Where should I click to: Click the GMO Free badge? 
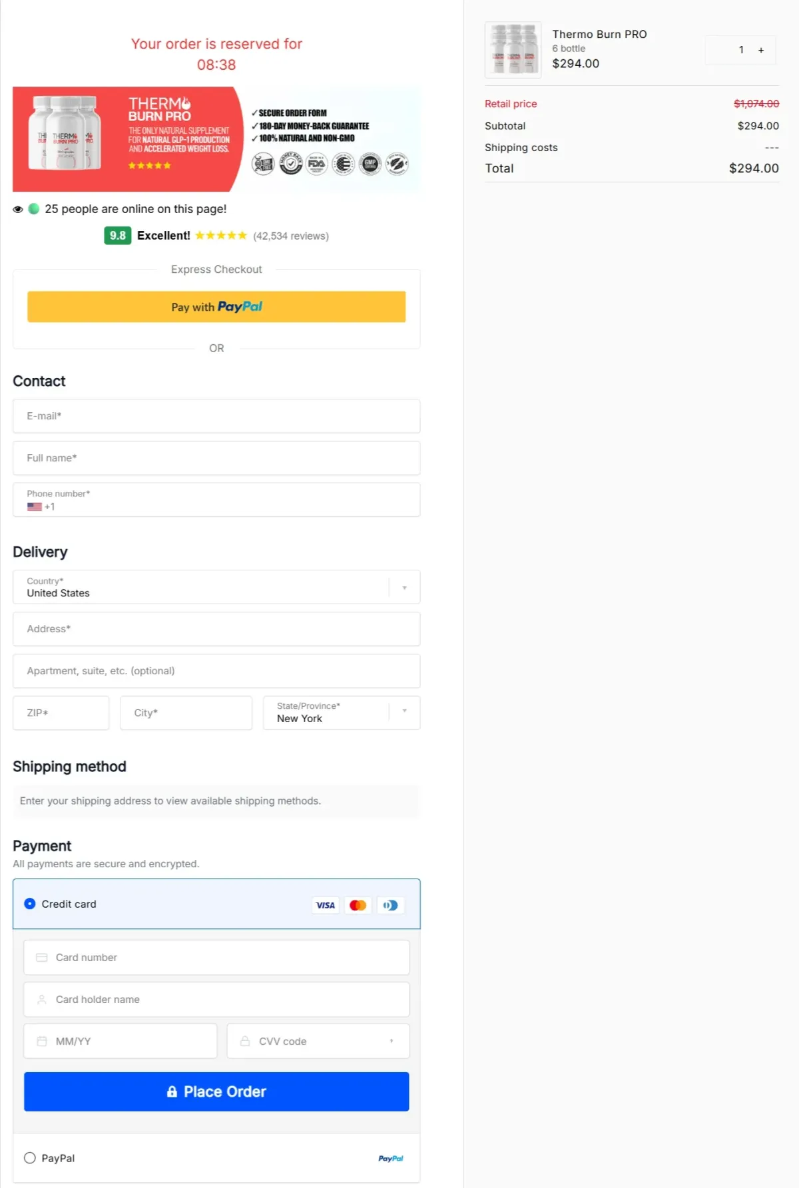click(262, 164)
